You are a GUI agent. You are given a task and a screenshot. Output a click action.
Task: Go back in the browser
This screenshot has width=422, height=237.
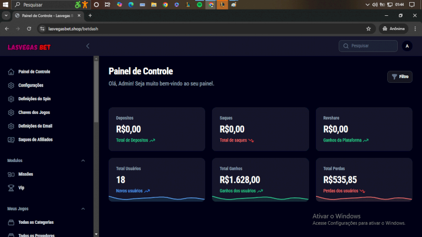tap(7, 29)
